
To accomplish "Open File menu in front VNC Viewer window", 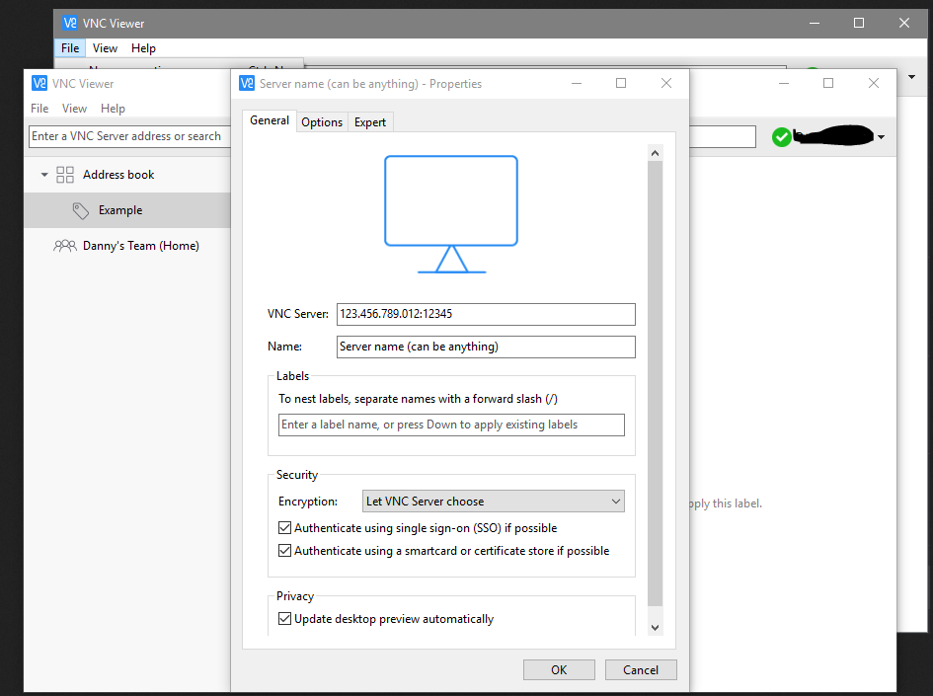I will (39, 109).
